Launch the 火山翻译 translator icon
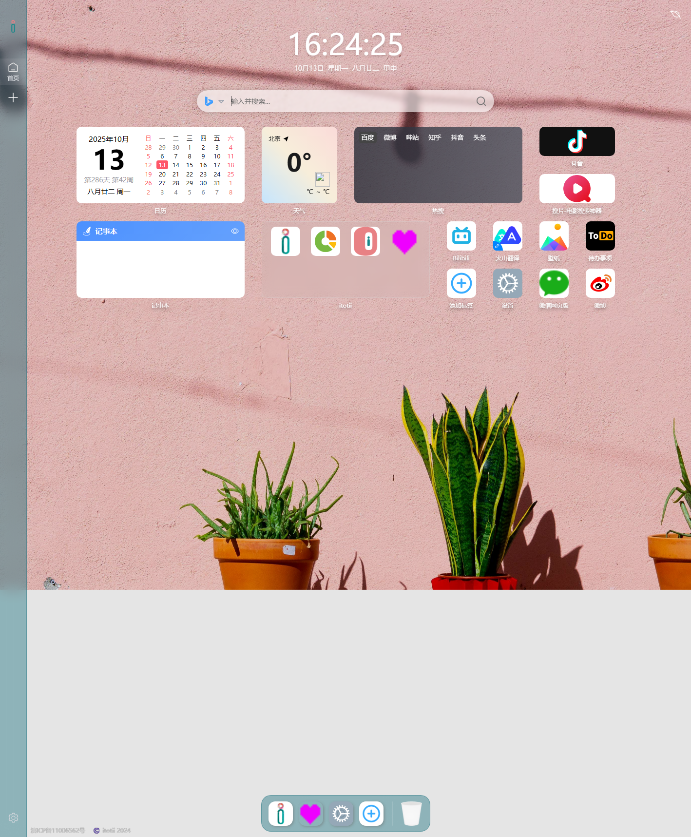Viewport: 691px width, 837px height. click(x=507, y=236)
